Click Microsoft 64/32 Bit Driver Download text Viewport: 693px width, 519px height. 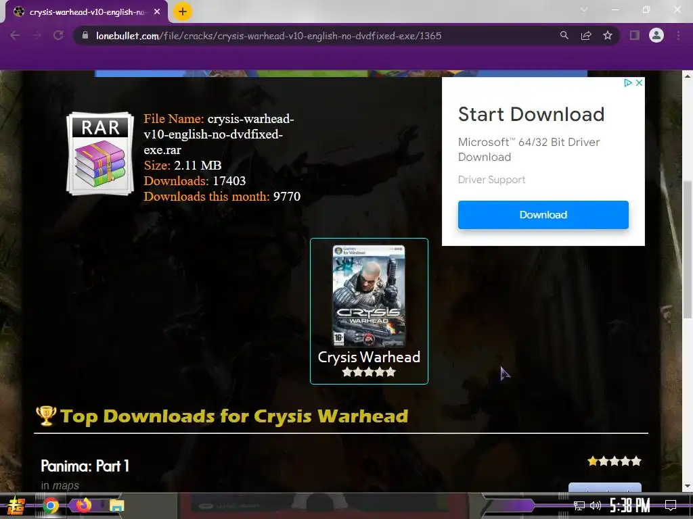click(529, 149)
